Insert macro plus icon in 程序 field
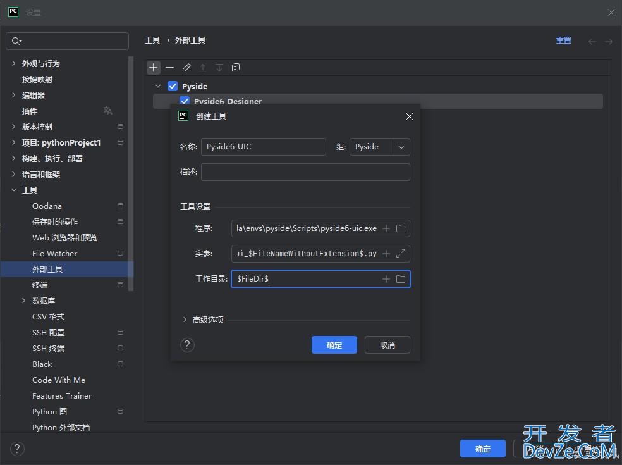622x465 pixels. pyautogui.click(x=386, y=228)
